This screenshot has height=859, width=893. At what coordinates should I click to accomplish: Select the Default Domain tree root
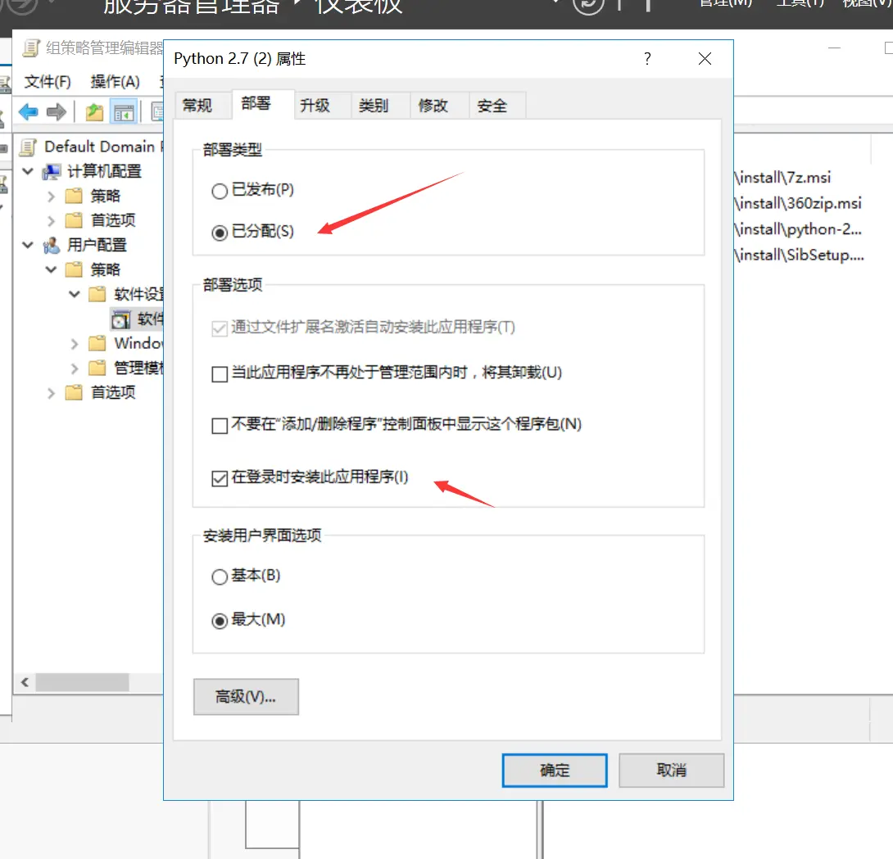tap(103, 147)
